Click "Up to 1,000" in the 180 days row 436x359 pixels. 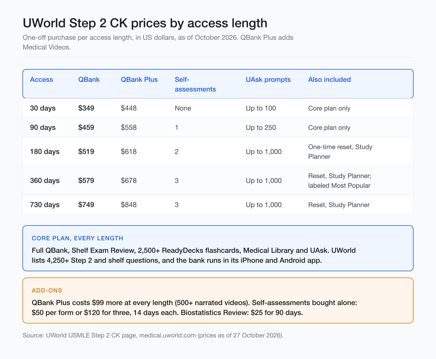pos(264,152)
